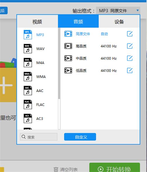Edit the 中品质 preset settings
The image size is (147, 172).
click(130, 58)
